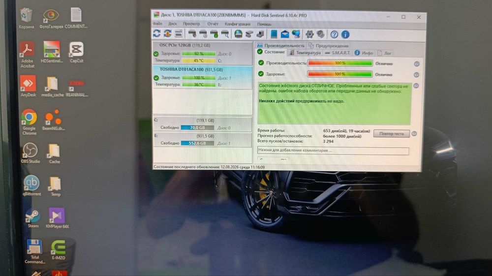Image resolution: width=492 pixels, height=276 pixels.
Task: Click the green disk status text box
Action: coord(334,103)
